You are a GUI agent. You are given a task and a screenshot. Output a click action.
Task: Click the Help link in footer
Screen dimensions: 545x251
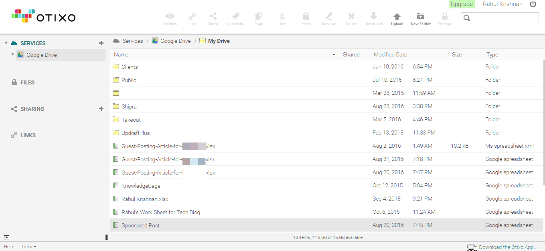8,247
